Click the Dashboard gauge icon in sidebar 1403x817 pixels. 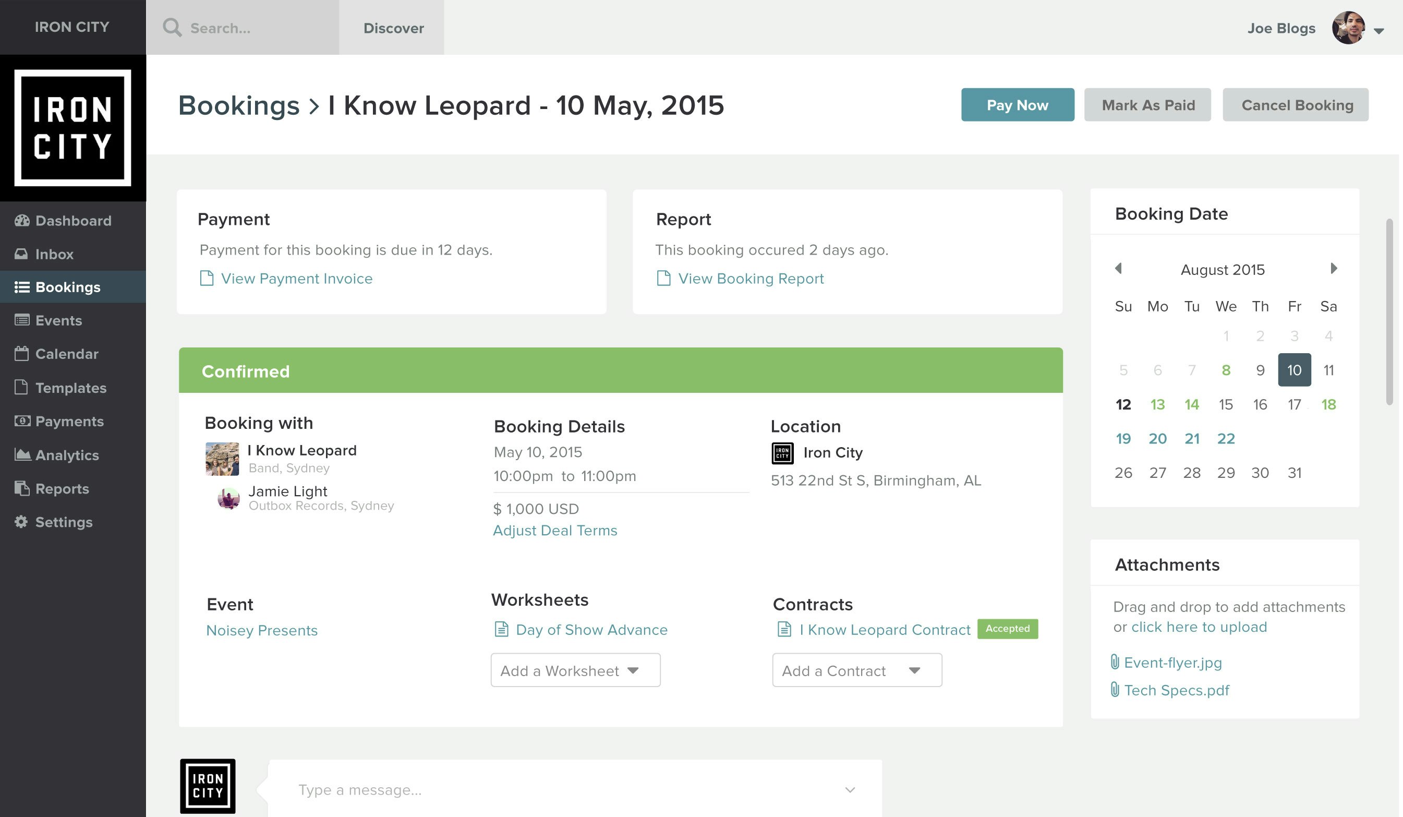(22, 221)
